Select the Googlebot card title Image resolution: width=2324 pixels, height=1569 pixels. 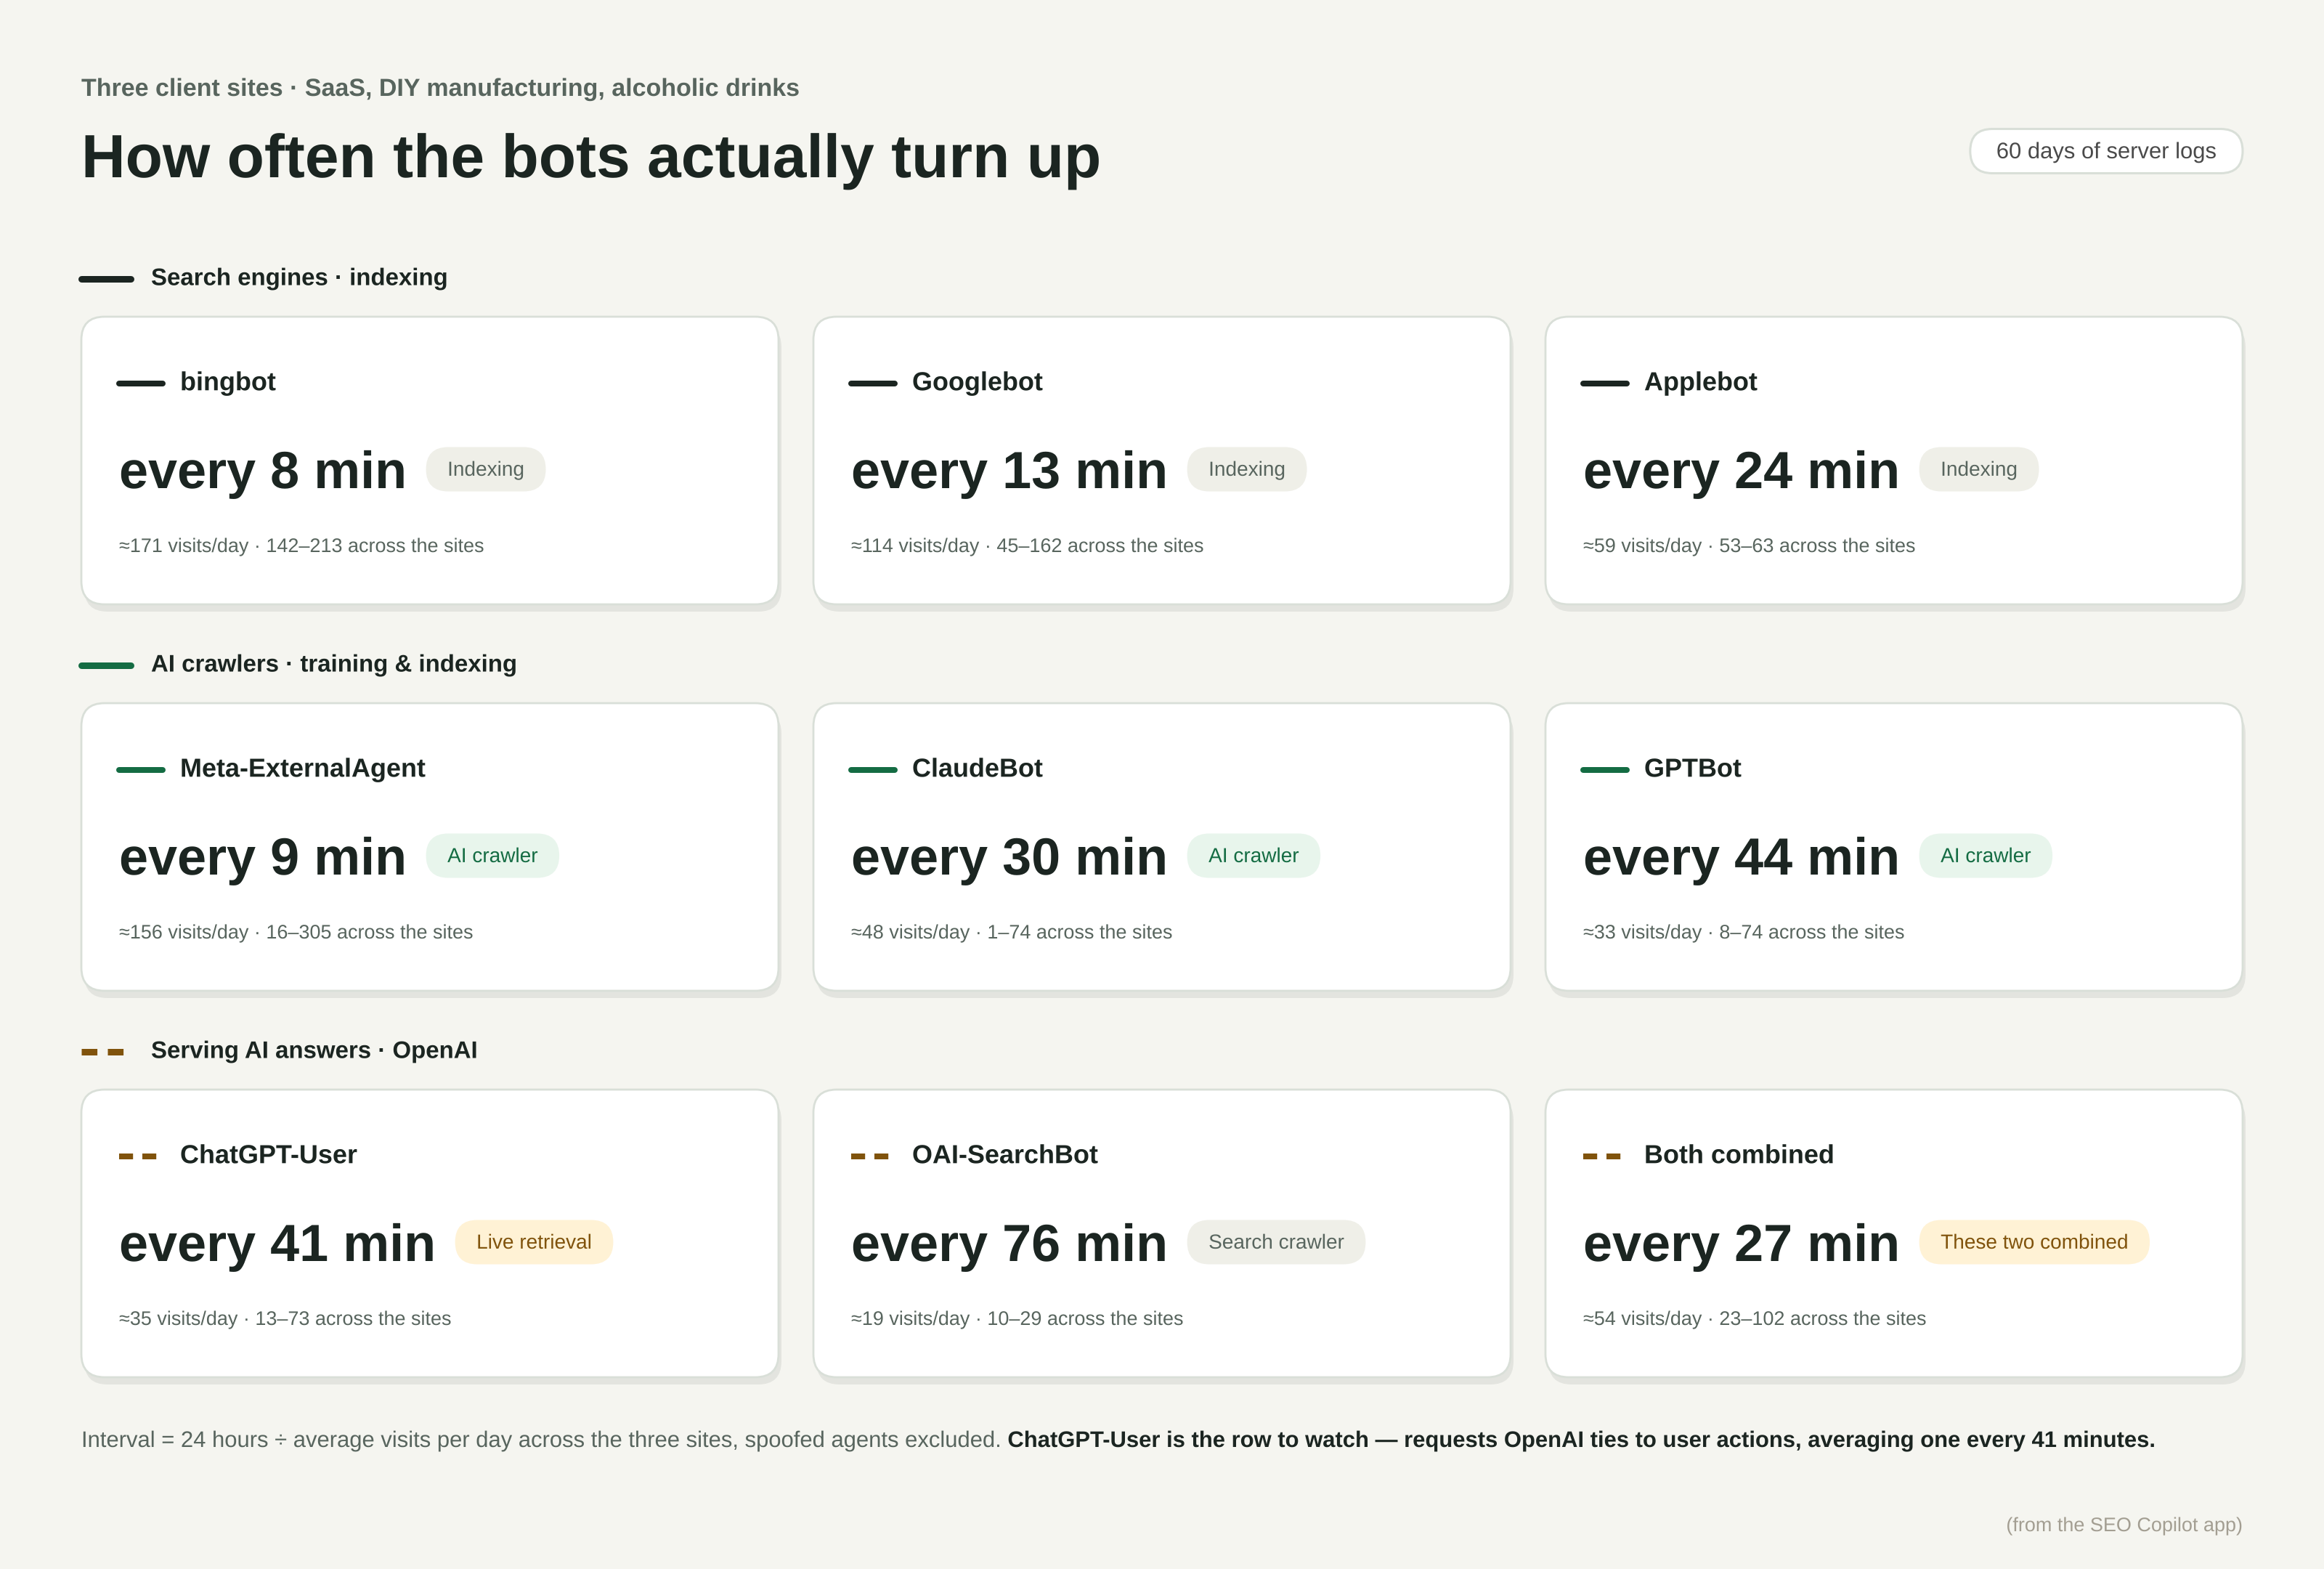click(x=977, y=382)
